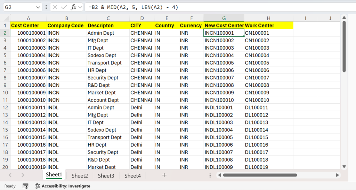Select the Company Code header cell

pos(66,26)
